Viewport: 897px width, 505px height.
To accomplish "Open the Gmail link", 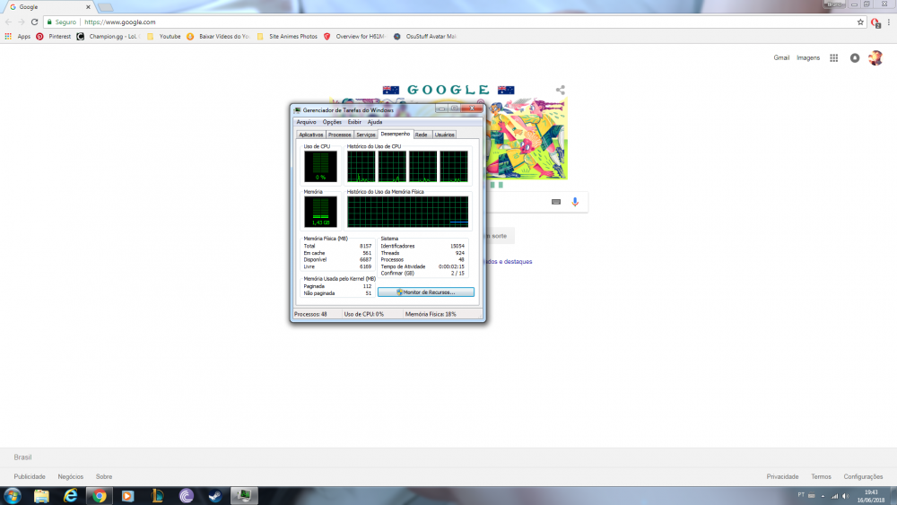I will 781,57.
